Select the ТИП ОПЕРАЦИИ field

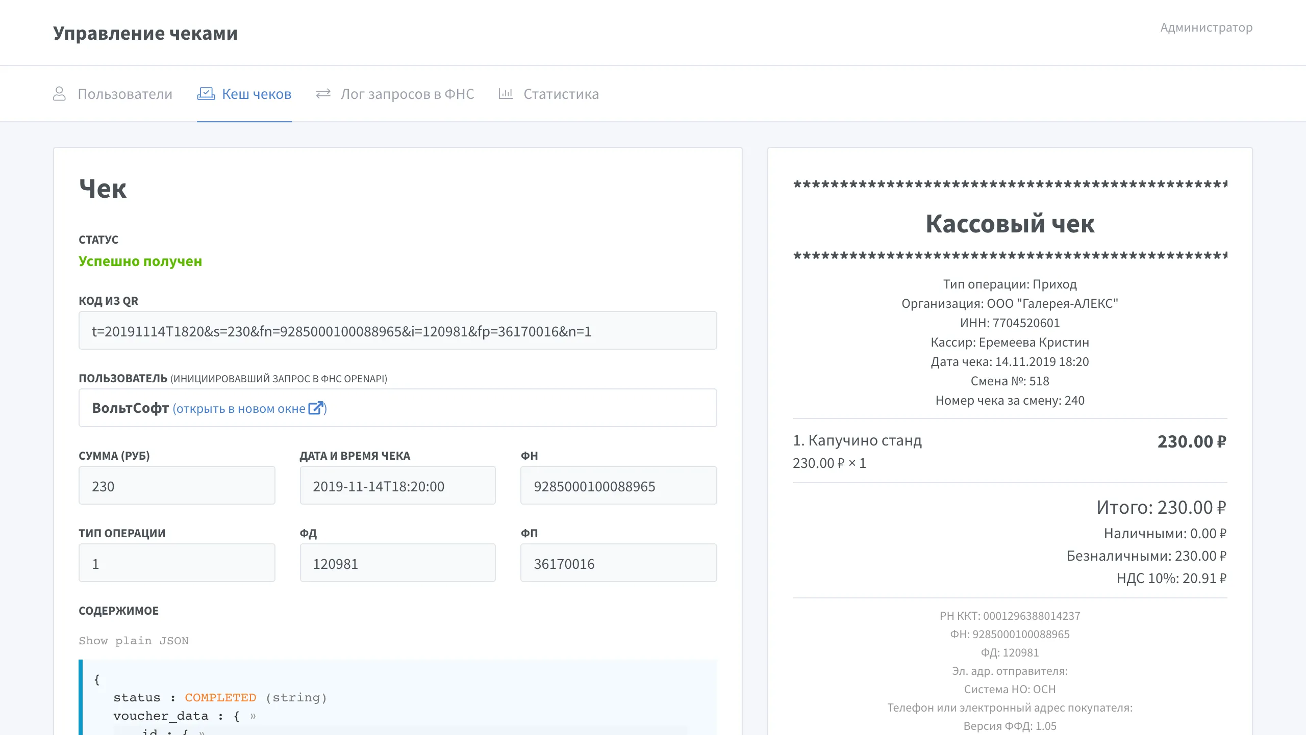[177, 563]
